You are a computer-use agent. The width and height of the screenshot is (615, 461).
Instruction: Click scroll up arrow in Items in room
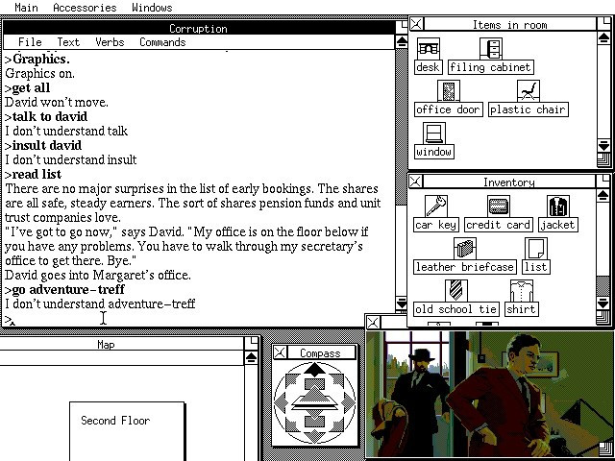(603, 38)
